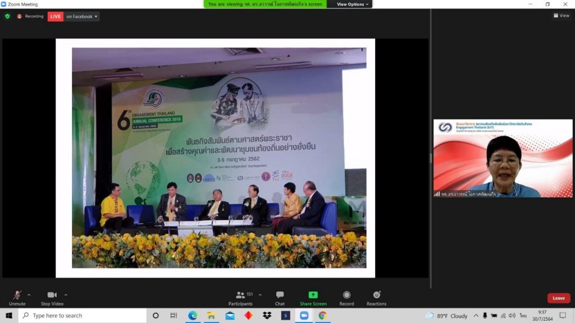Image resolution: width=575 pixels, height=323 pixels.
Task: Start recording with the Record button
Action: coord(346,298)
